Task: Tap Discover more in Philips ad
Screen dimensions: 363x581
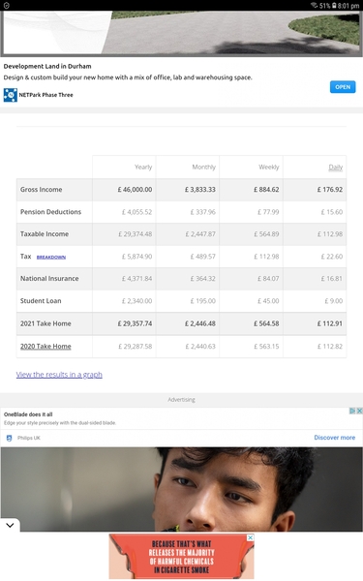Action: pyautogui.click(x=335, y=438)
